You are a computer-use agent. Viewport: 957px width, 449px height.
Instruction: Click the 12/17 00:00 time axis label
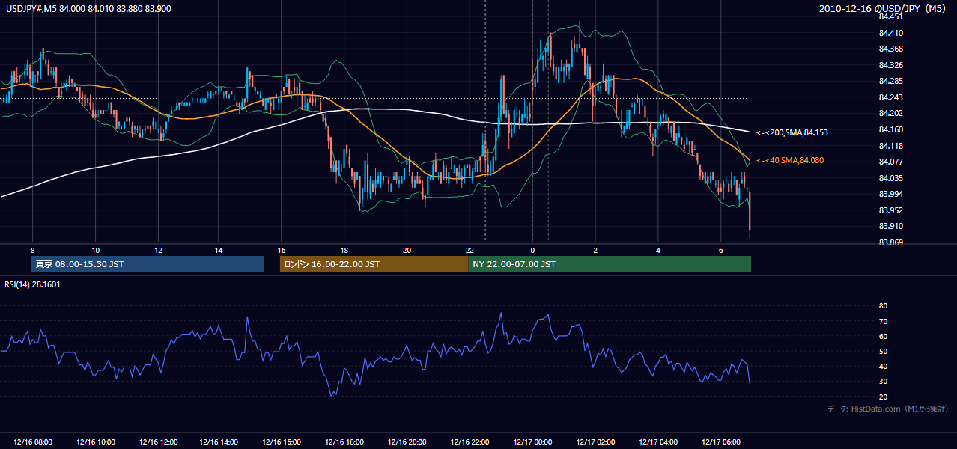coord(532,442)
